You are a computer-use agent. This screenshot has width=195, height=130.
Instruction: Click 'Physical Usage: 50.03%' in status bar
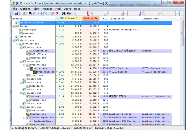[108, 128]
